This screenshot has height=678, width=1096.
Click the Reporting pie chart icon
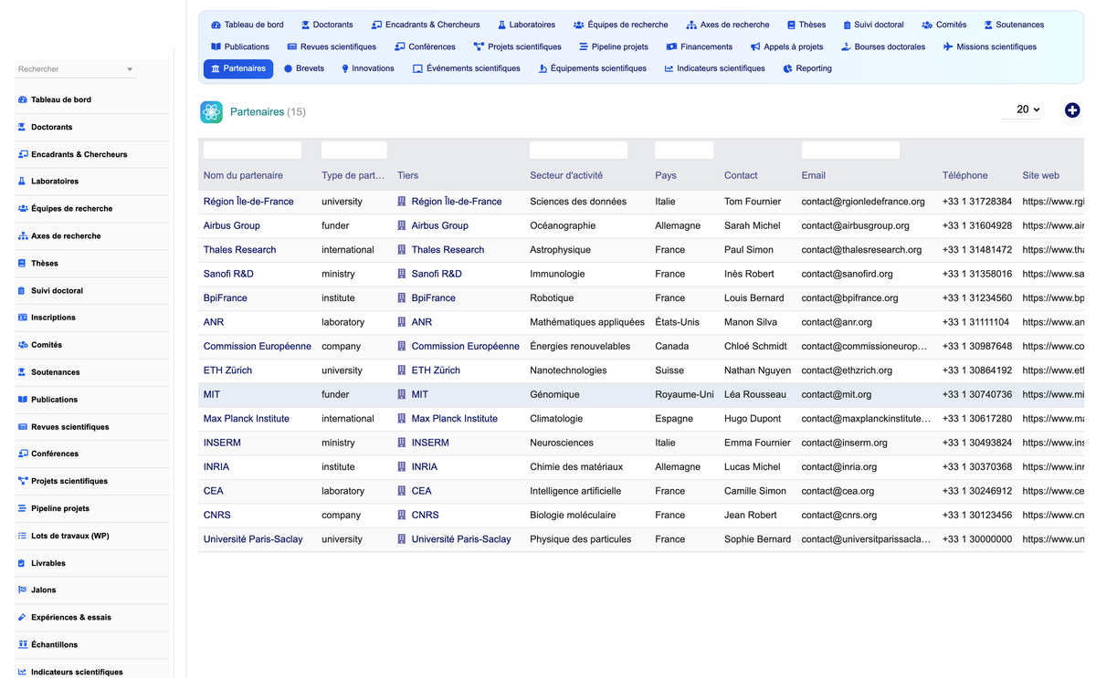[787, 68]
